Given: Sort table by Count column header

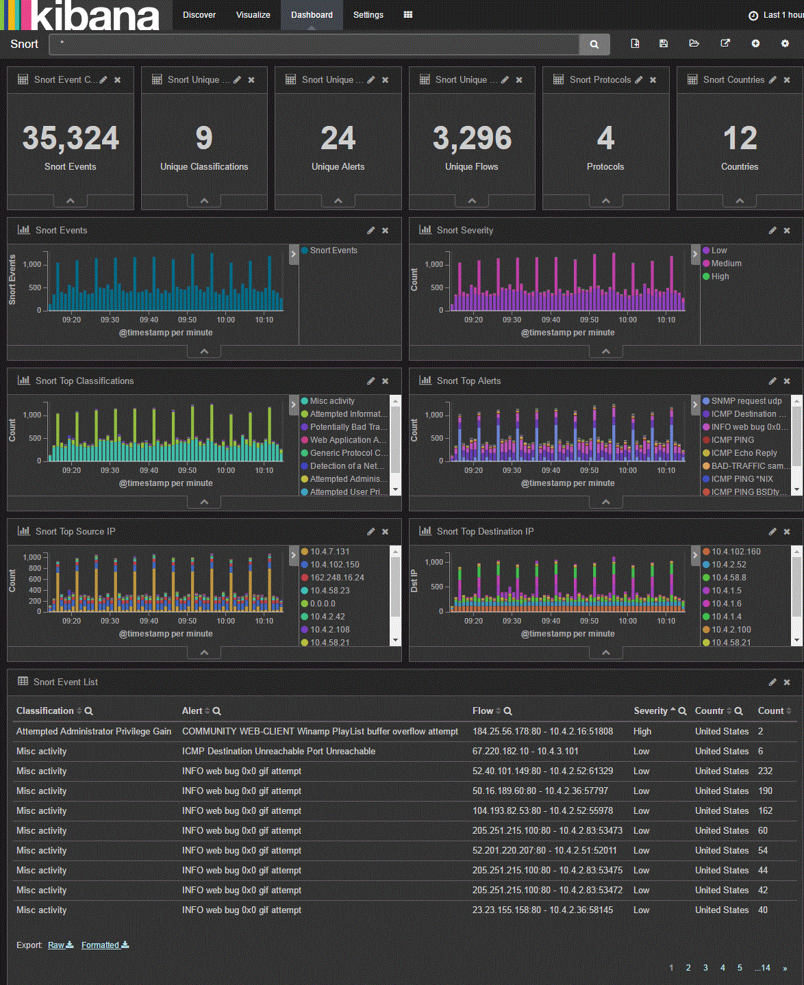Looking at the screenshot, I should click(774, 711).
